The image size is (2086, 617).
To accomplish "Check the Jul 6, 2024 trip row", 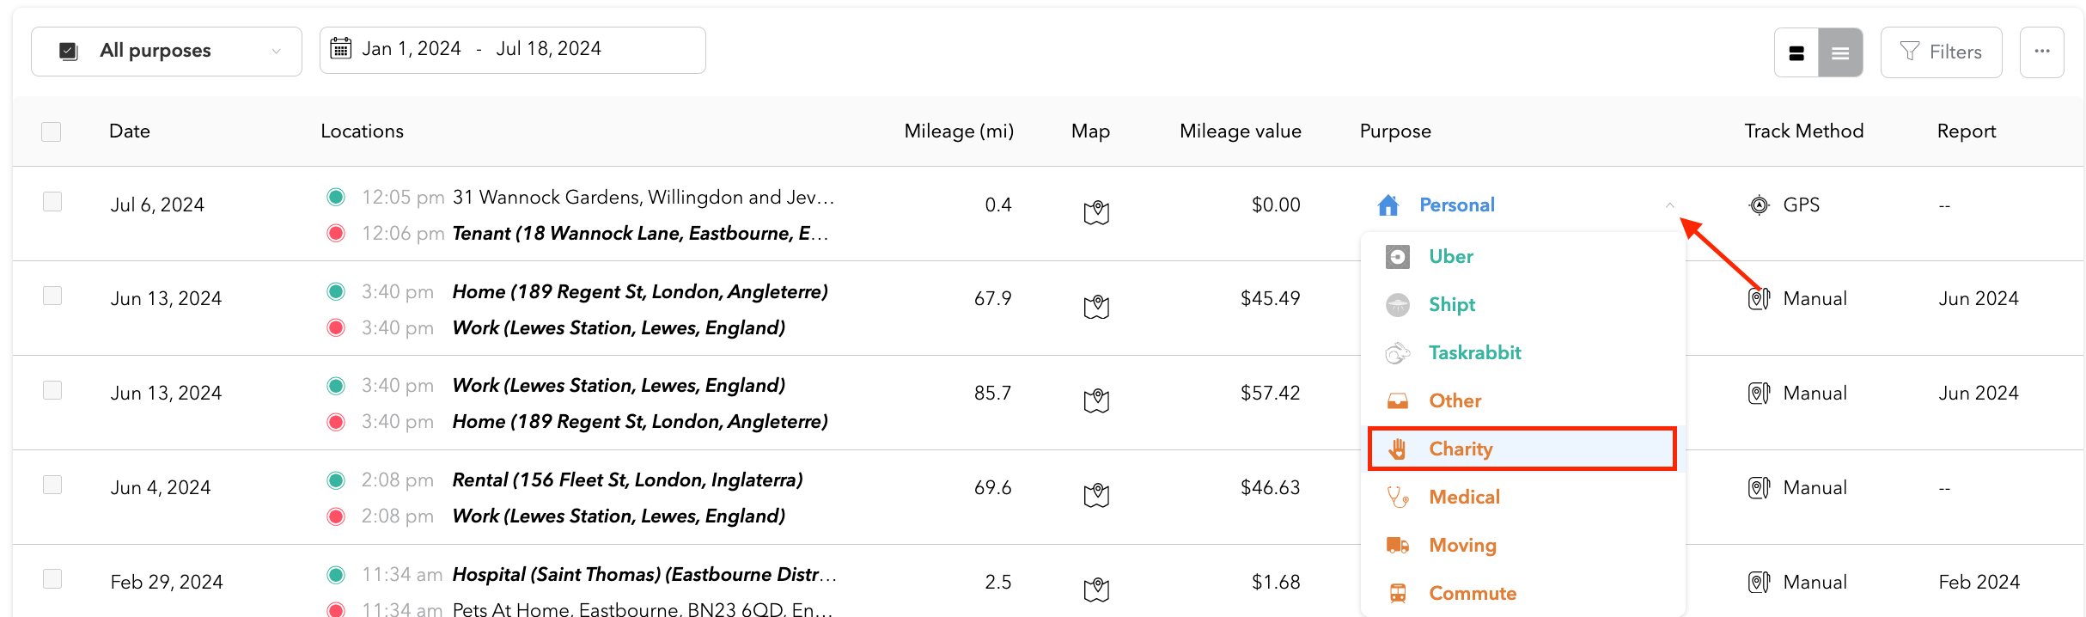I will [52, 202].
